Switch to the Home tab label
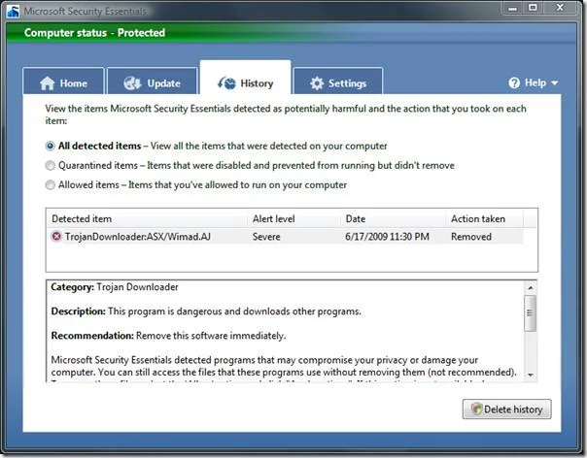 [74, 83]
